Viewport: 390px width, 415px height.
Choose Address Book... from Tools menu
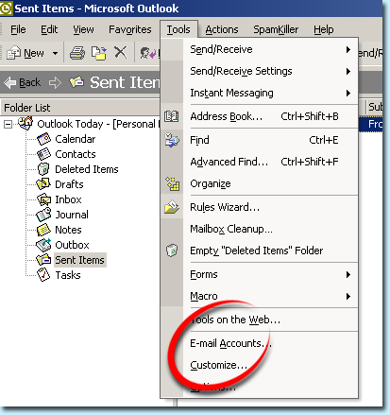[259, 116]
